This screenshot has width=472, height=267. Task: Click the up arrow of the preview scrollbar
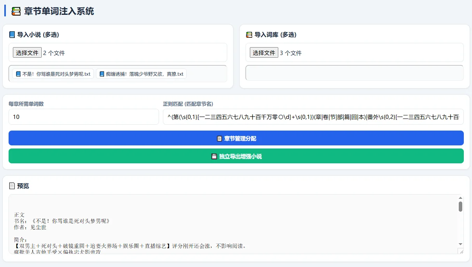pos(460,198)
